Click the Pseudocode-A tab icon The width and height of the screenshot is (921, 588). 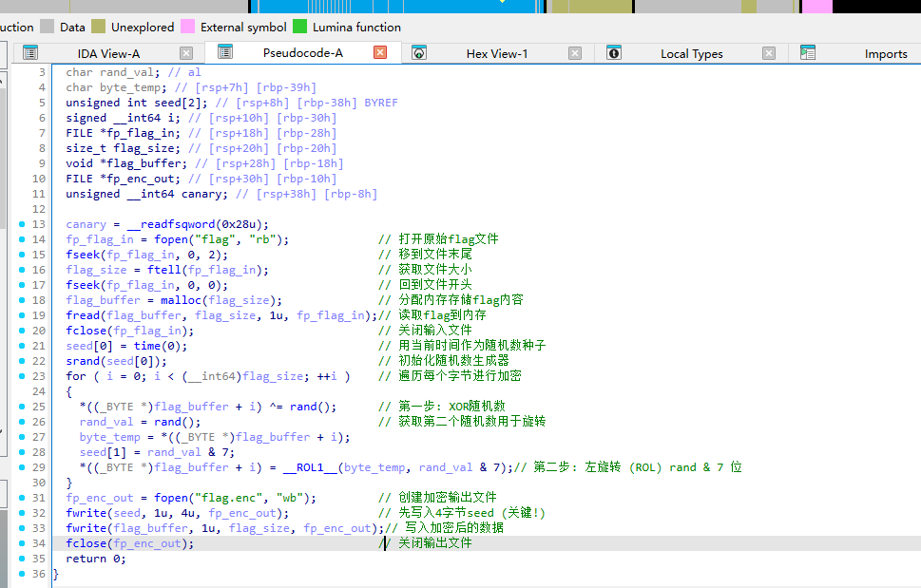[x=225, y=52]
